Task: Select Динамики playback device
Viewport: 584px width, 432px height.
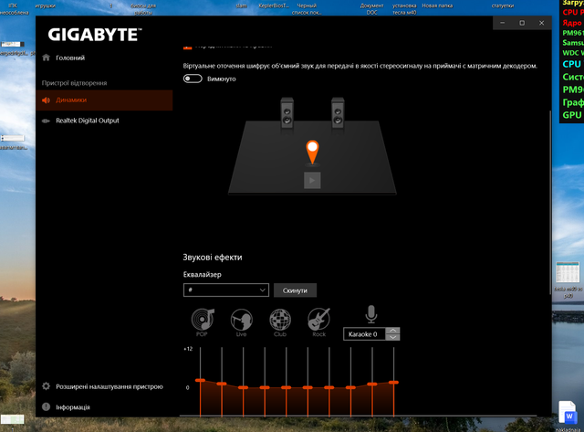Action: [104, 100]
